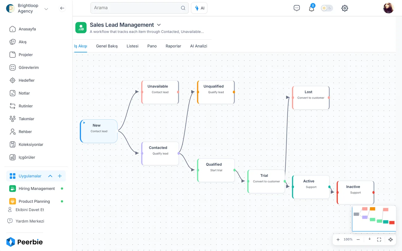The width and height of the screenshot is (402, 251).
Task: Select the Lost workflow node
Action: 311,98
